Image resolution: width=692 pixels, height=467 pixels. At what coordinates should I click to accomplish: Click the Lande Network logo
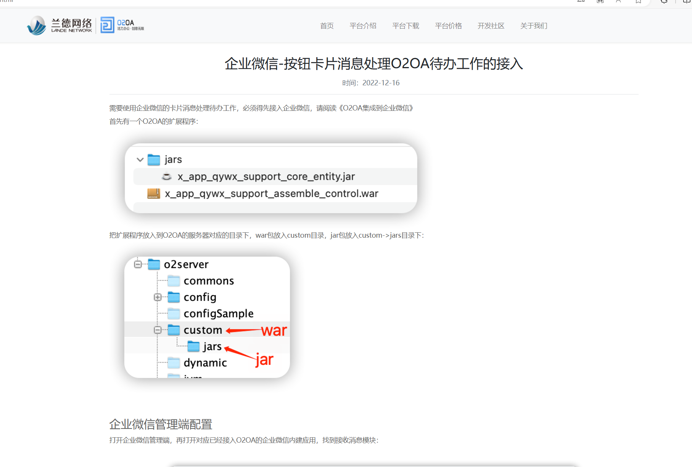[60, 26]
